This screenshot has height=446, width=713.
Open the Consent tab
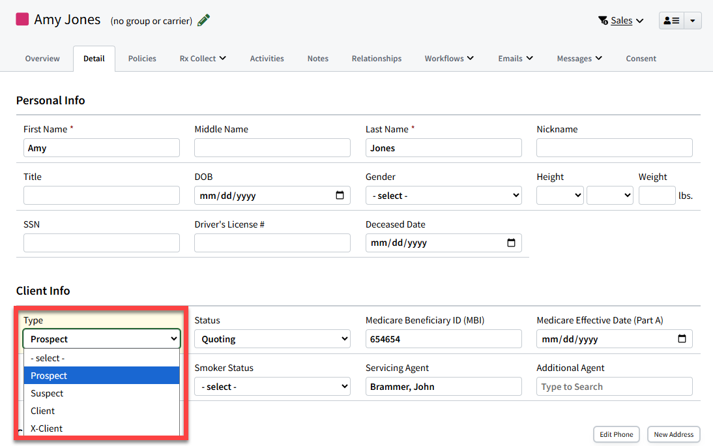point(641,58)
